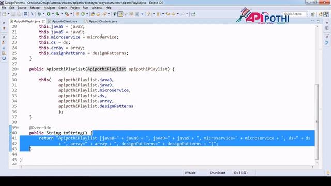Image resolution: width=331 pixels, height=186 pixels.
Task: Toggle Skip All Breakpoints icon
Action: (32, 14)
